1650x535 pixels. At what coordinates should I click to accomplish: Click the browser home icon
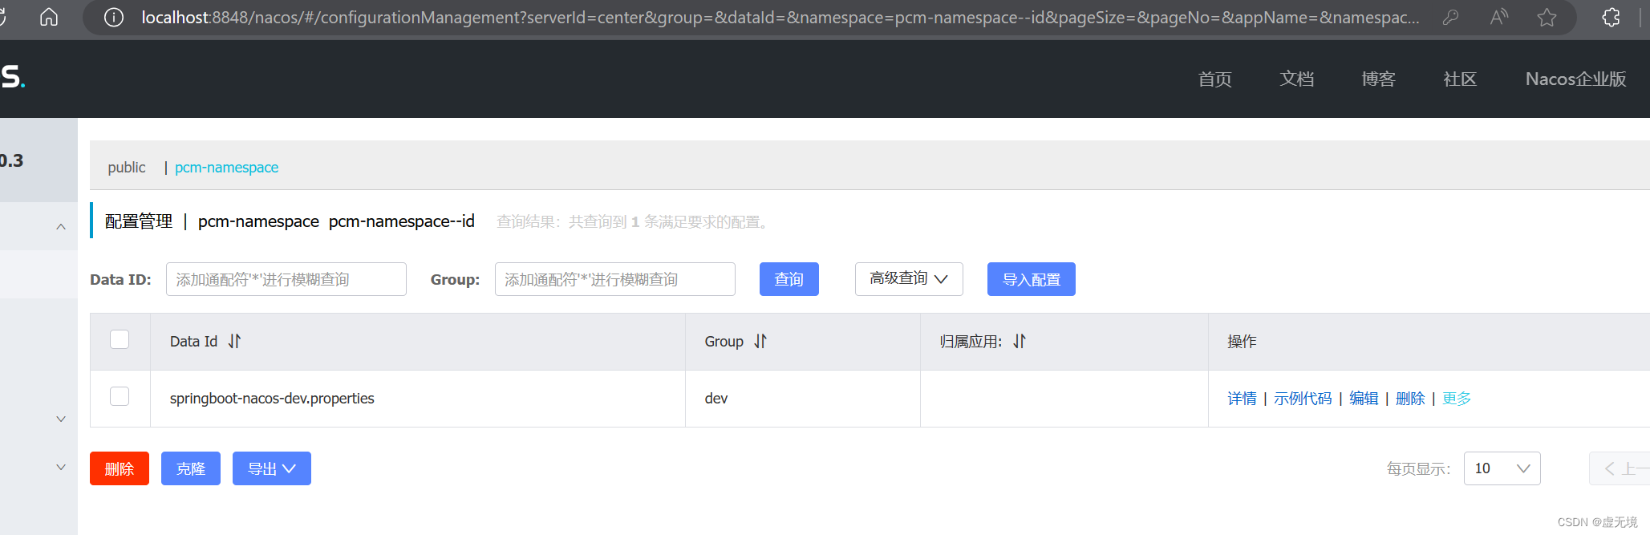[x=49, y=17]
